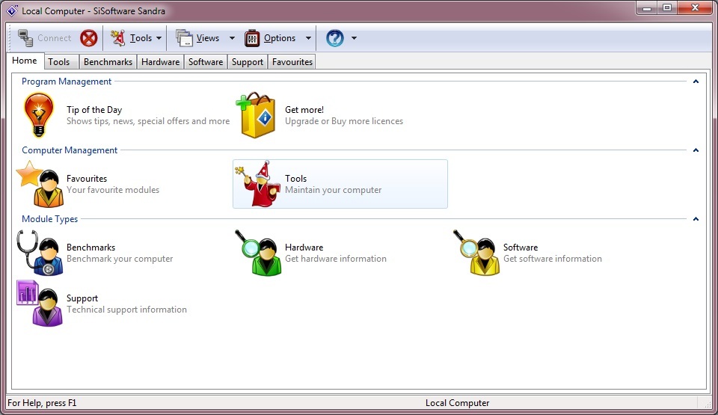The height and width of the screenshot is (415, 718).
Task: Click the red disconnect X icon
Action: 89,38
